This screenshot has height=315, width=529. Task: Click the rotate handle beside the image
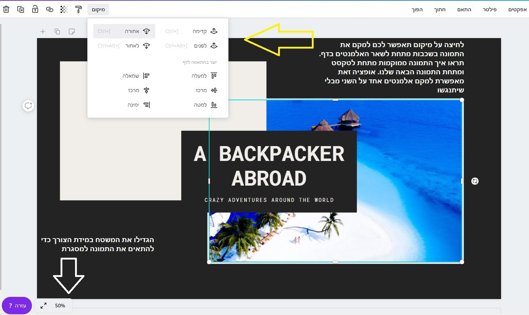pyautogui.click(x=475, y=181)
